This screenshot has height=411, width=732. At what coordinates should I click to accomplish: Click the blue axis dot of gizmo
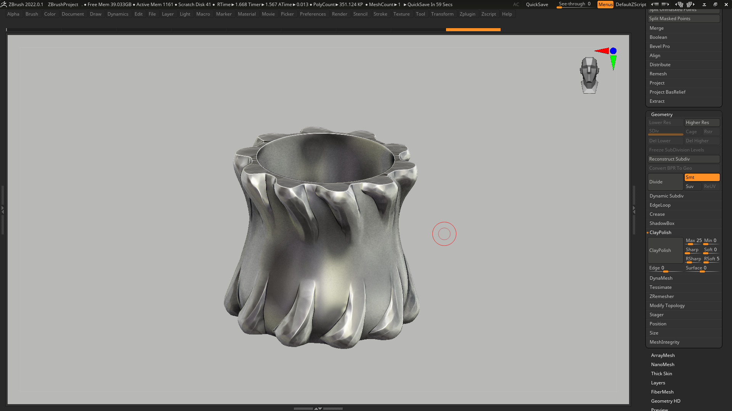pos(613,51)
